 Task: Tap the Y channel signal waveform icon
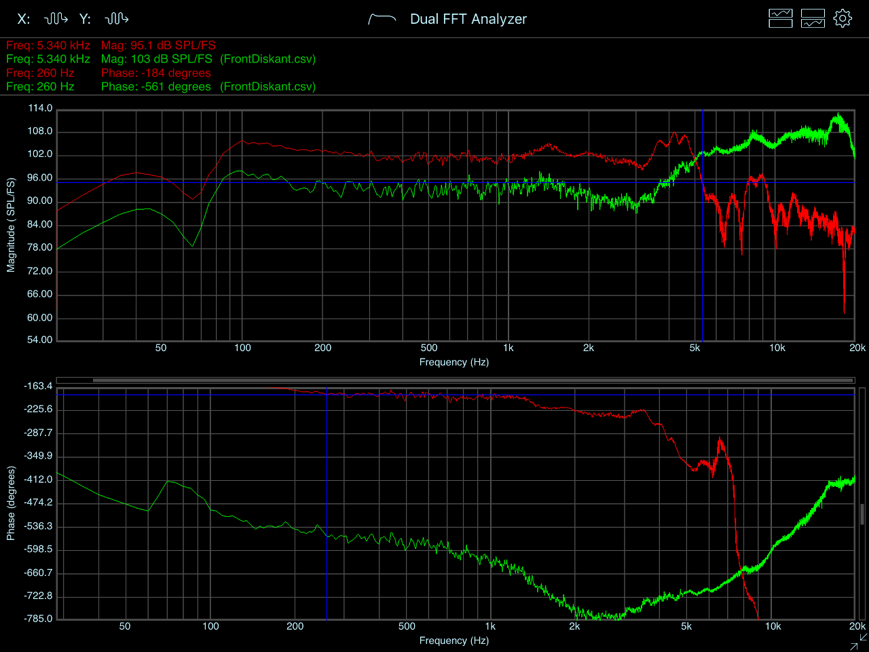click(117, 18)
